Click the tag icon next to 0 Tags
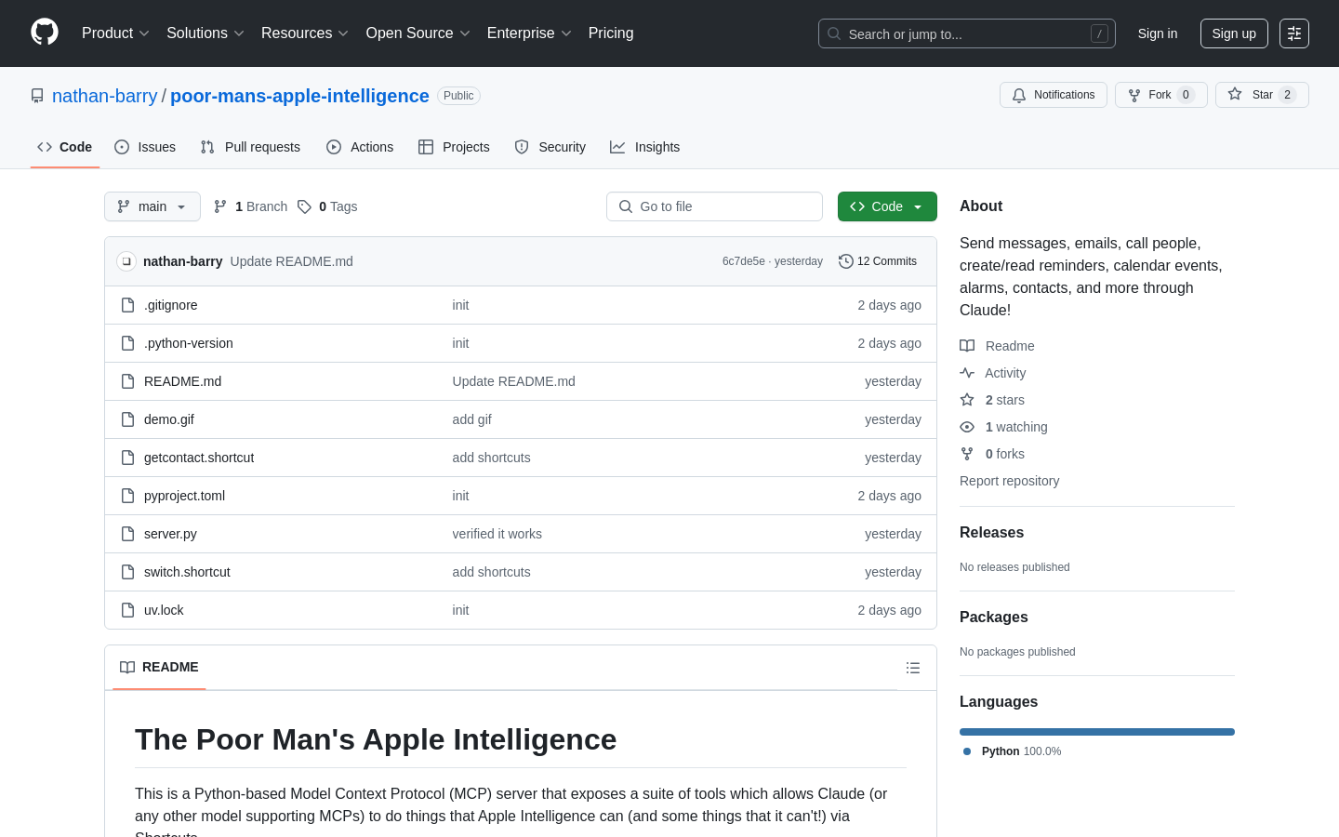The width and height of the screenshot is (1339, 837). coord(304,206)
